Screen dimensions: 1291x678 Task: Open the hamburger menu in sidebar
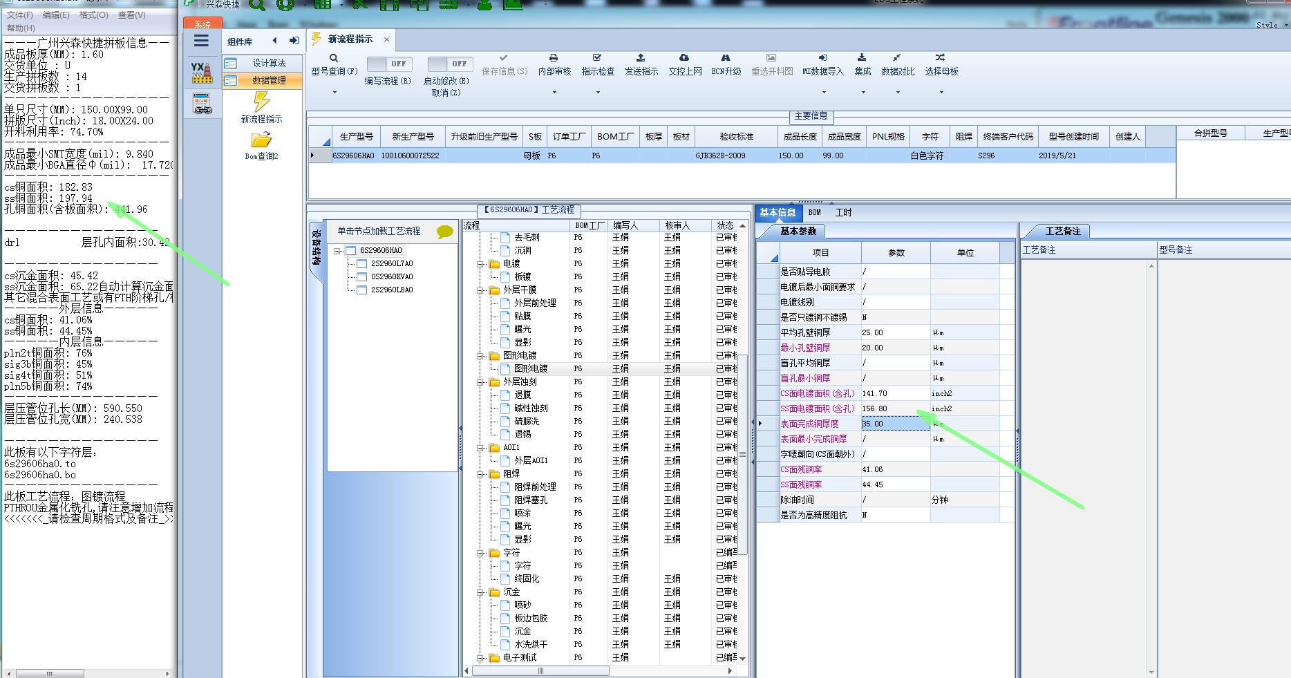[201, 41]
